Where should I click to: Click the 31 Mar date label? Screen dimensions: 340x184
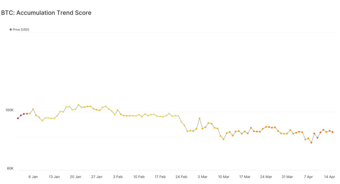pos(287,177)
